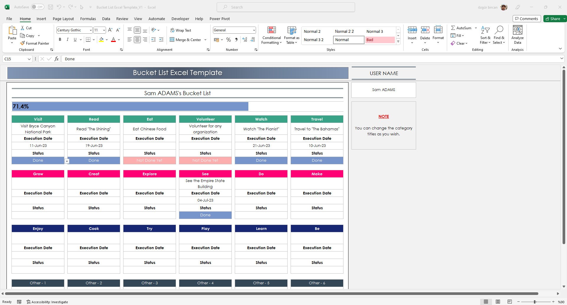Open the Century Gothic font dropdown
The height and width of the screenshot is (305, 567).
[90, 30]
